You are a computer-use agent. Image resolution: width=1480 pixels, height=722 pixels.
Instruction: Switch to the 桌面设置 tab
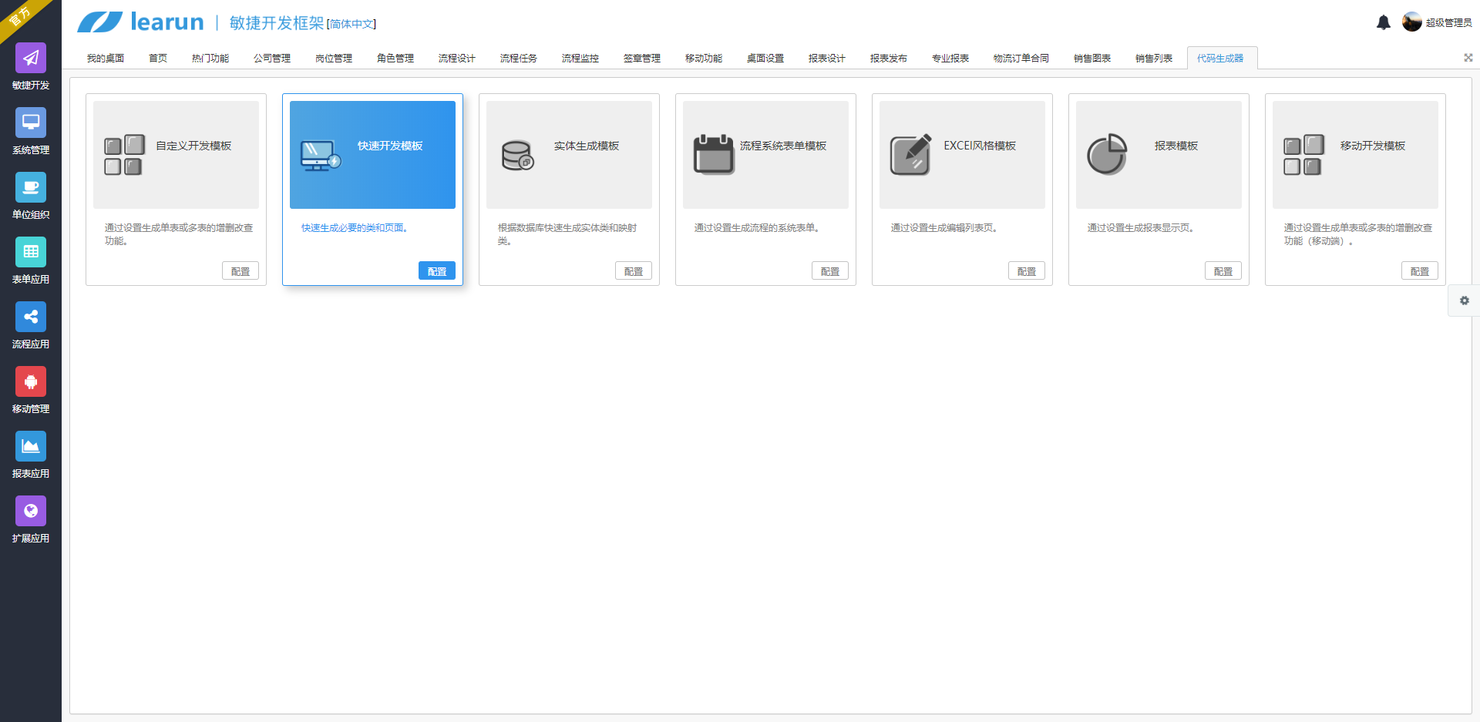tap(765, 59)
